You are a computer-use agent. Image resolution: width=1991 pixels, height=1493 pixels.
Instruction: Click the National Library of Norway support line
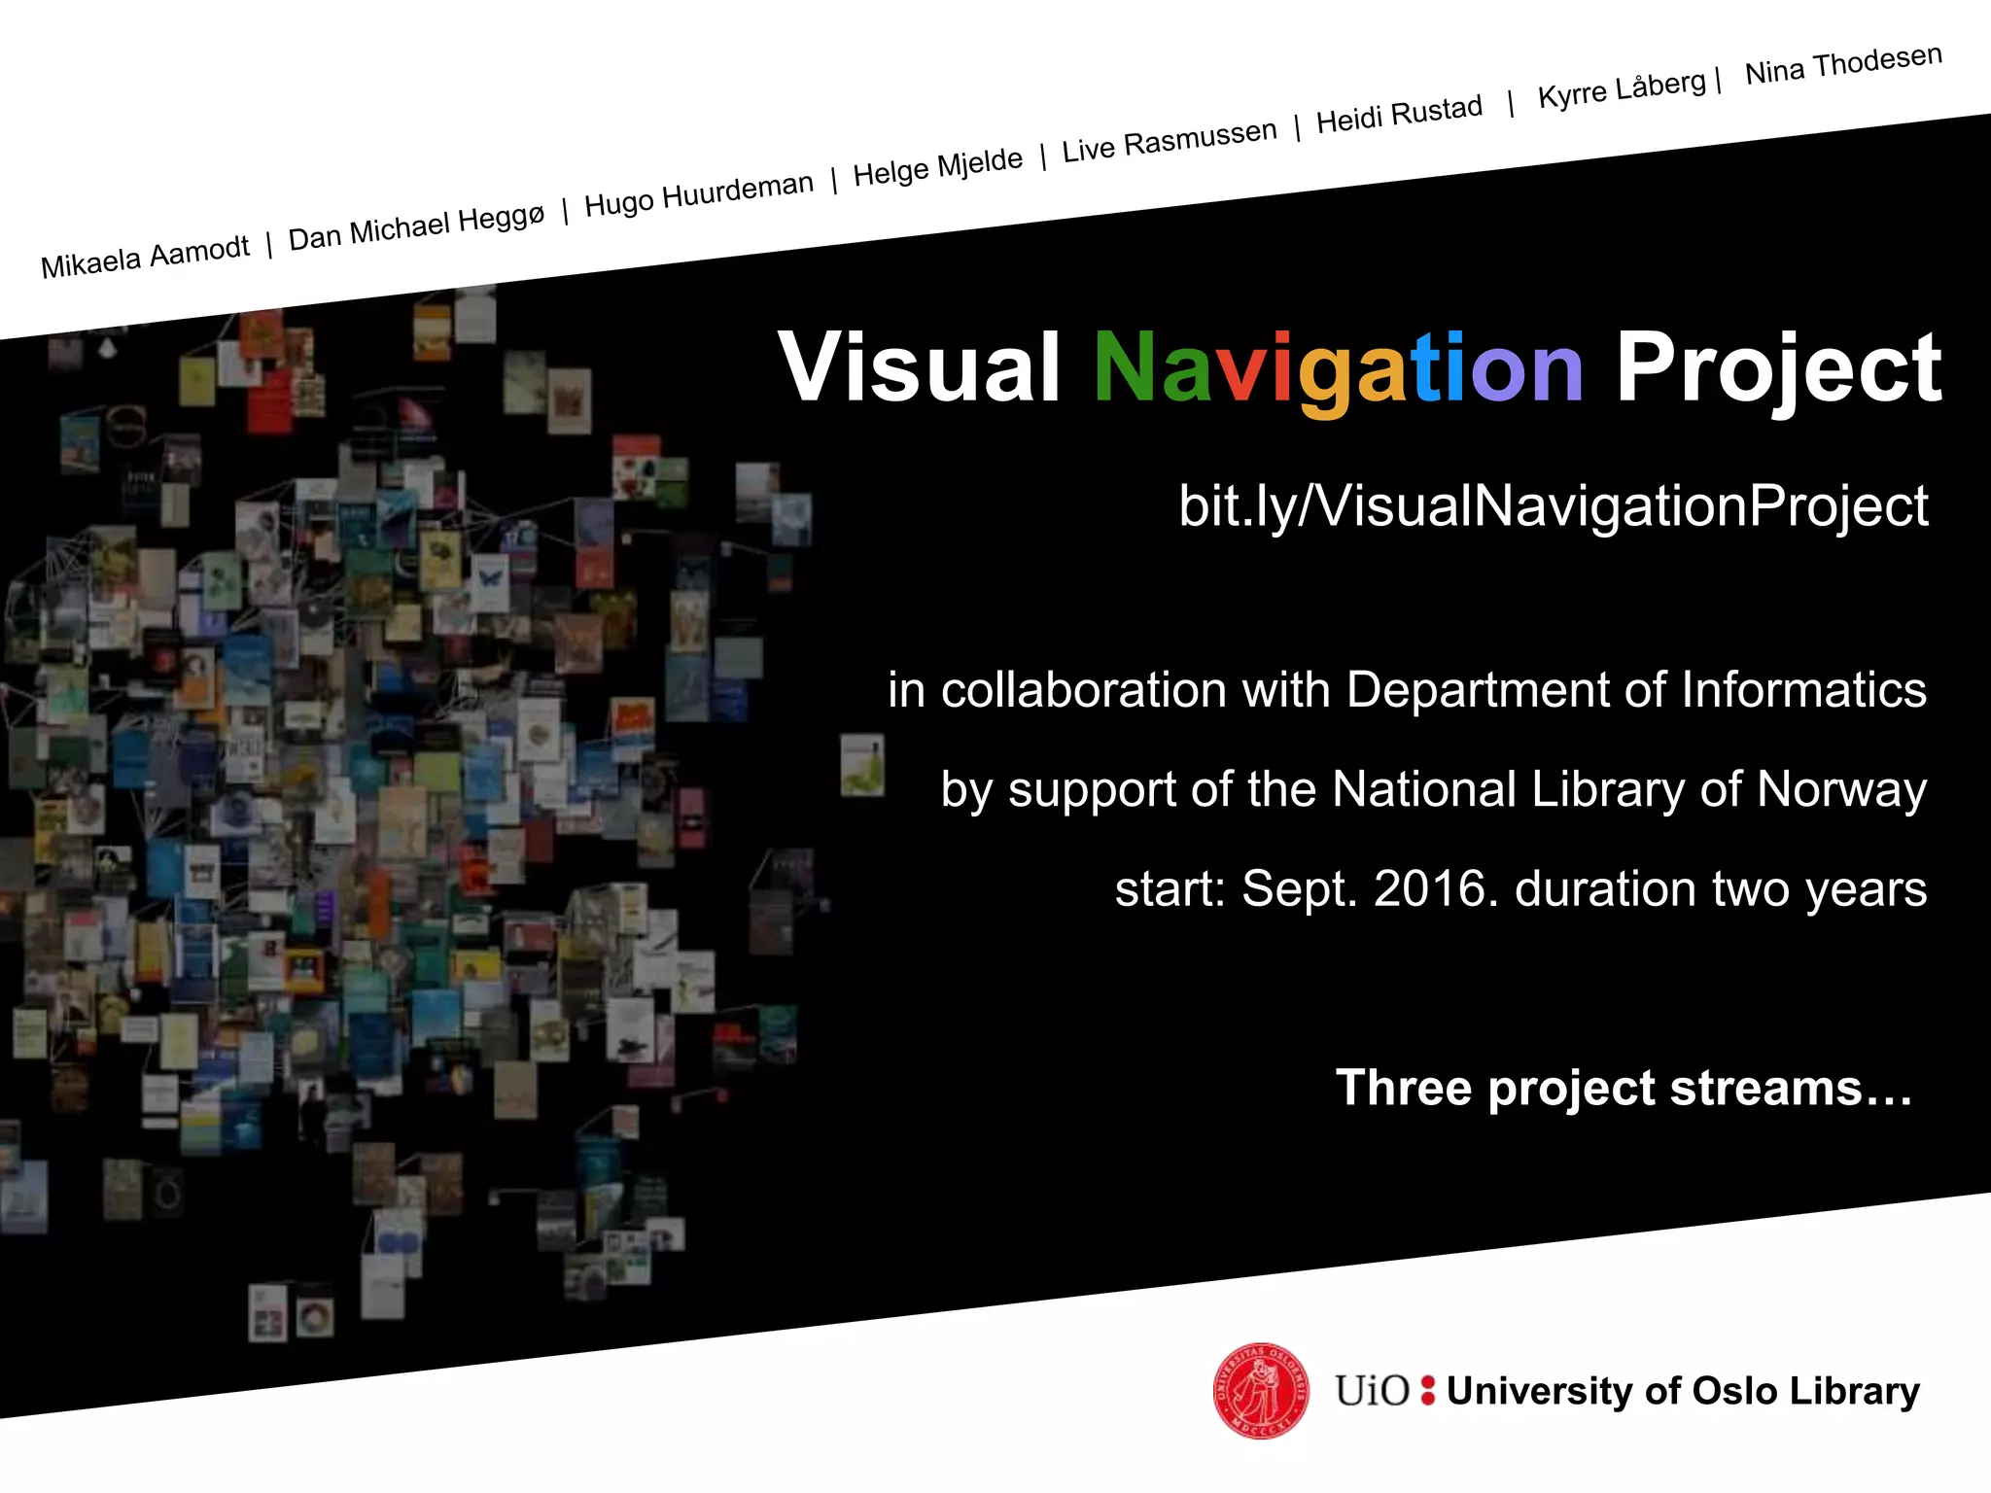click(1433, 789)
